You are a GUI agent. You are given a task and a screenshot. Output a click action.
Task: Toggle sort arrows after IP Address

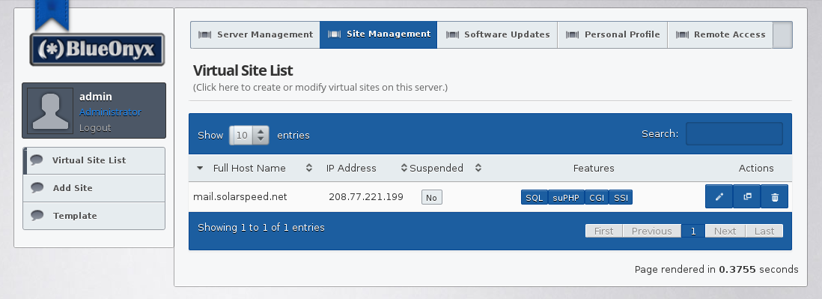(x=404, y=168)
